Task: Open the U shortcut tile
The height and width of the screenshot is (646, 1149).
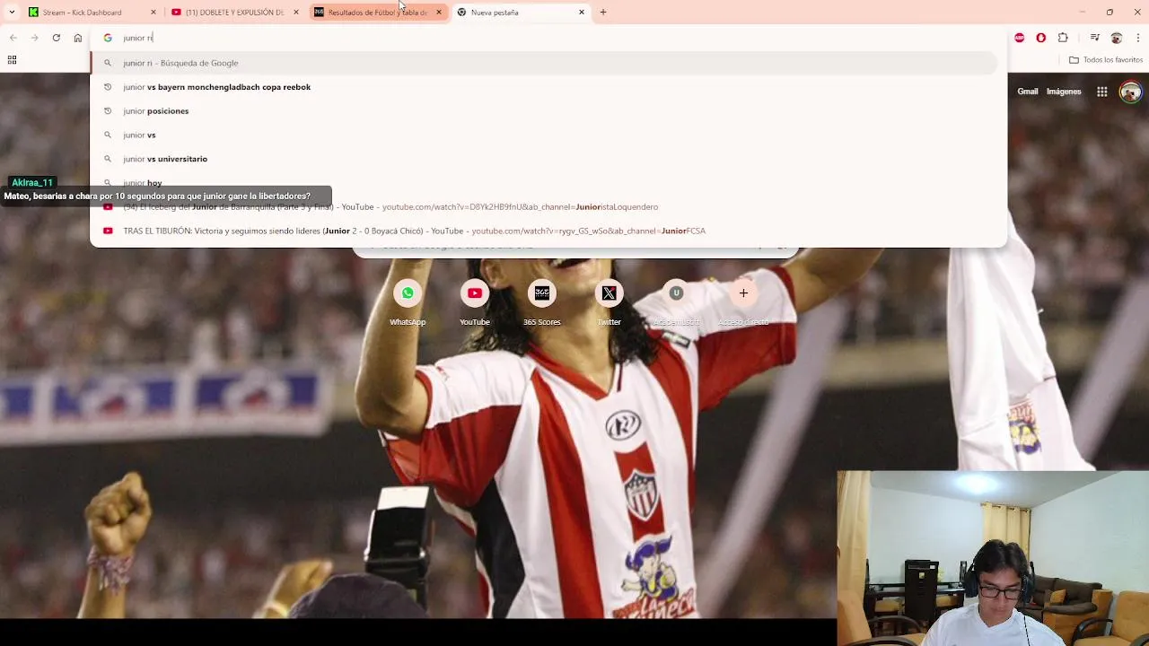Action: (676, 302)
